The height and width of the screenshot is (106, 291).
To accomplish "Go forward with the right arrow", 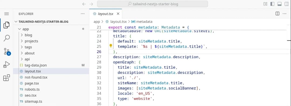I will coord(91,4).
